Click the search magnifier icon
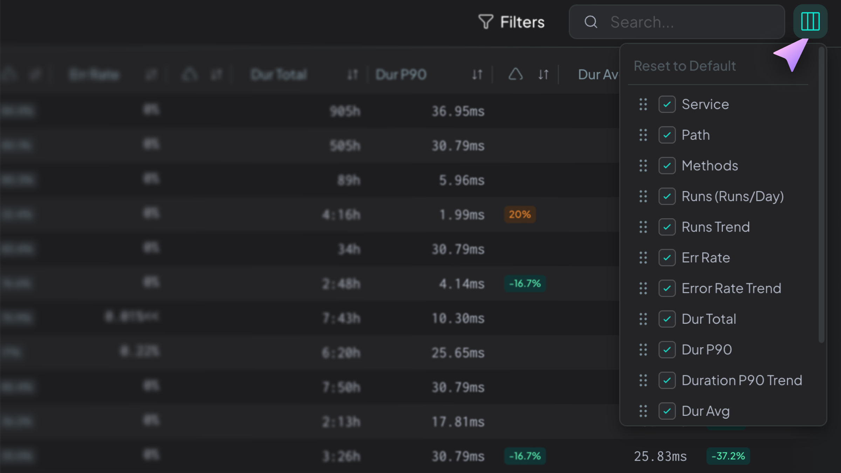Image resolution: width=841 pixels, height=473 pixels. click(591, 22)
